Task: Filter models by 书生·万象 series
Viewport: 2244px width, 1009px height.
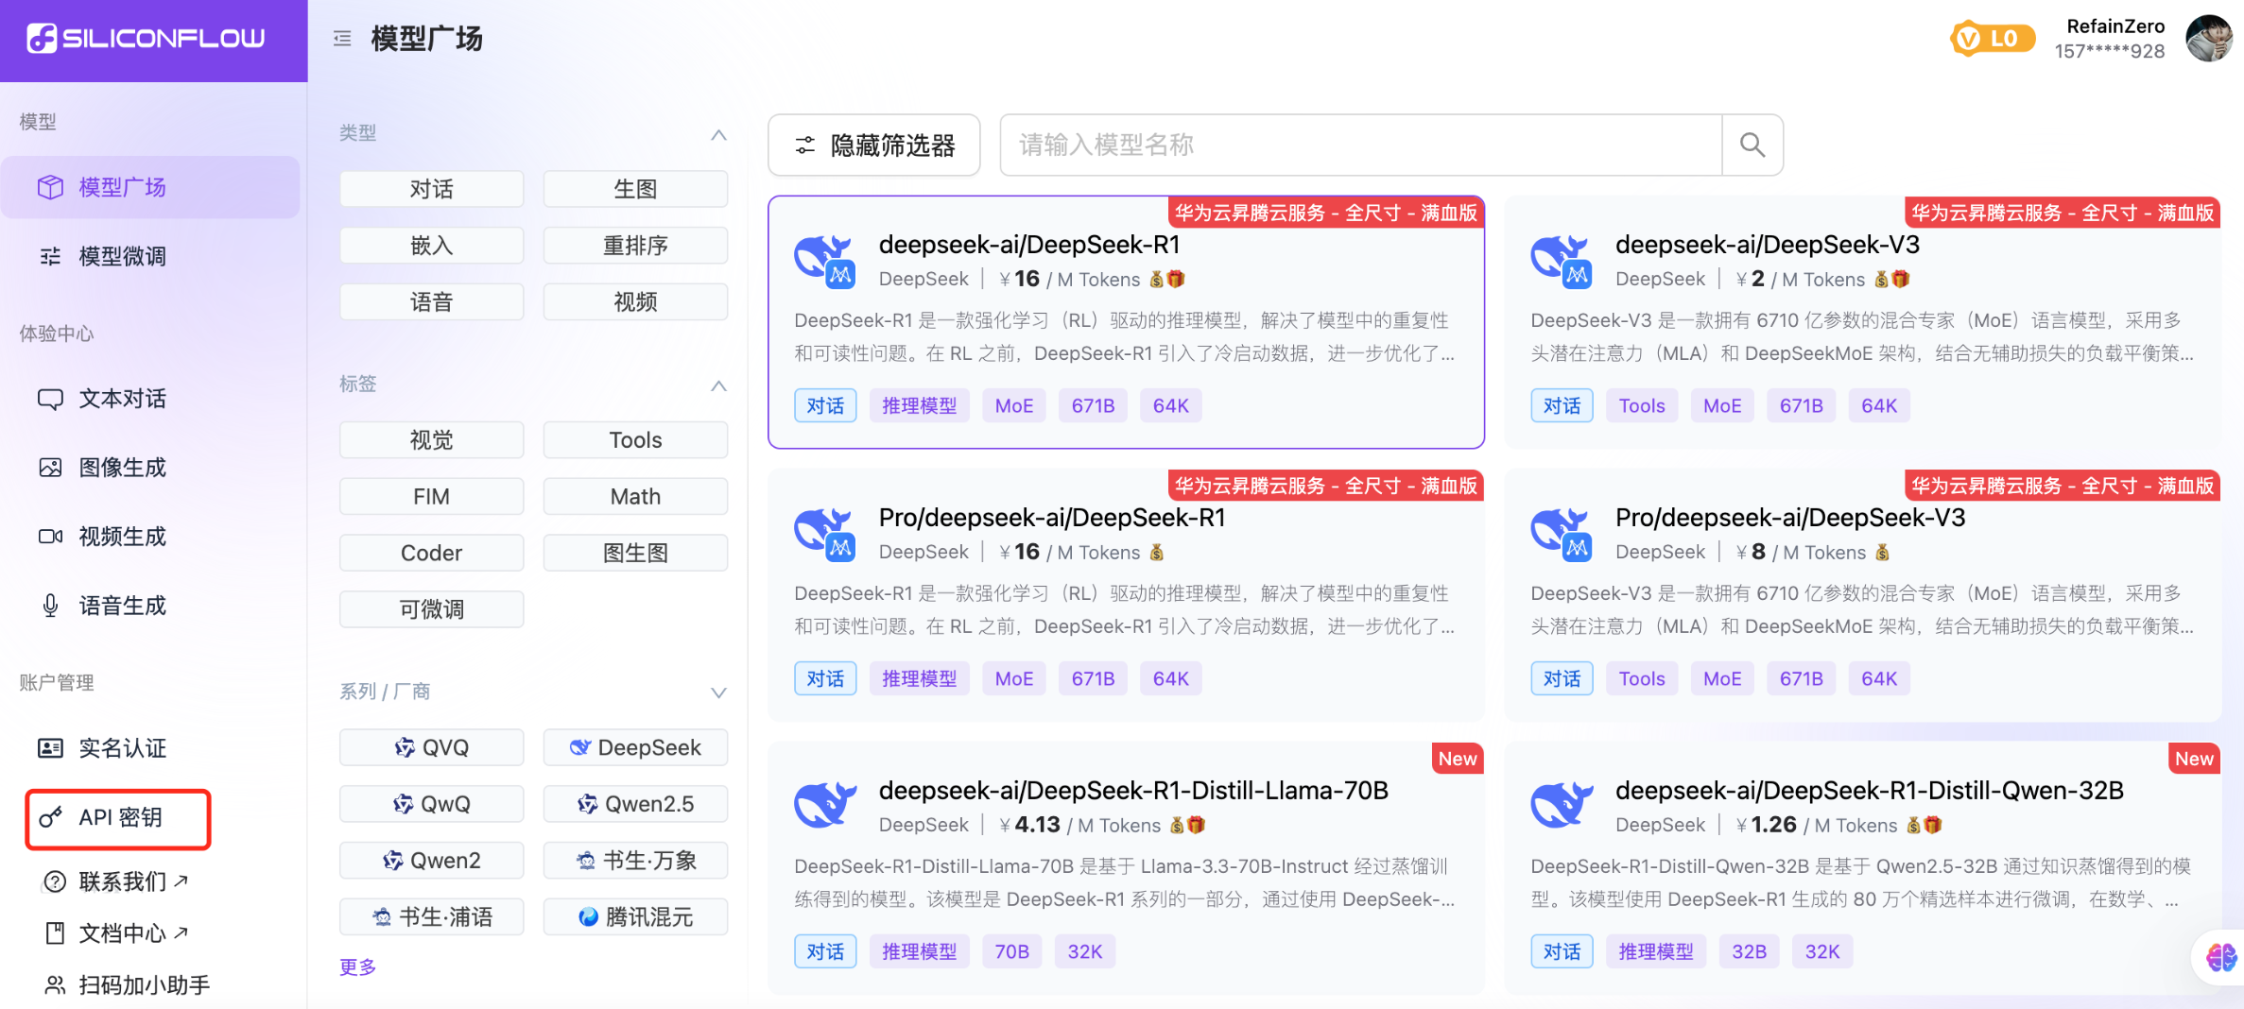Action: (635, 861)
